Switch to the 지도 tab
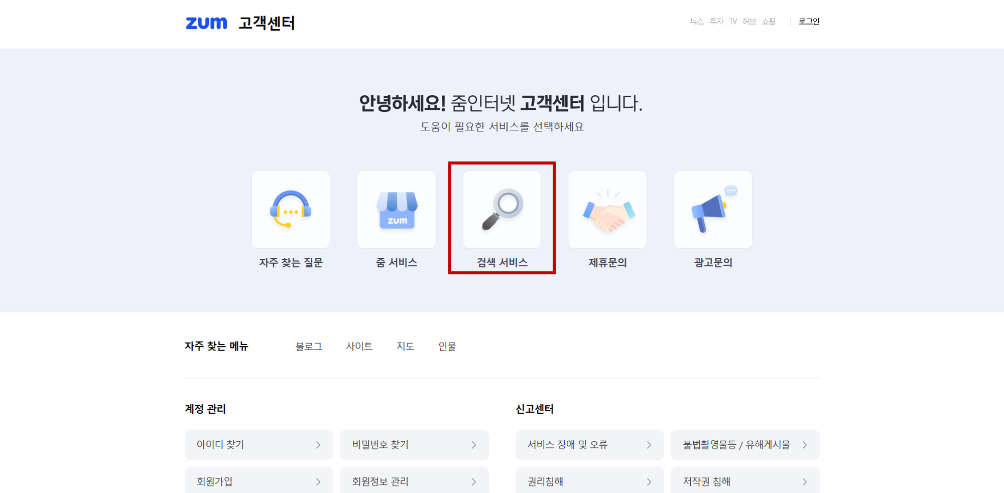This screenshot has height=493, width=1004. tap(406, 347)
